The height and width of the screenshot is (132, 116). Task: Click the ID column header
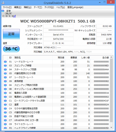[10, 57]
